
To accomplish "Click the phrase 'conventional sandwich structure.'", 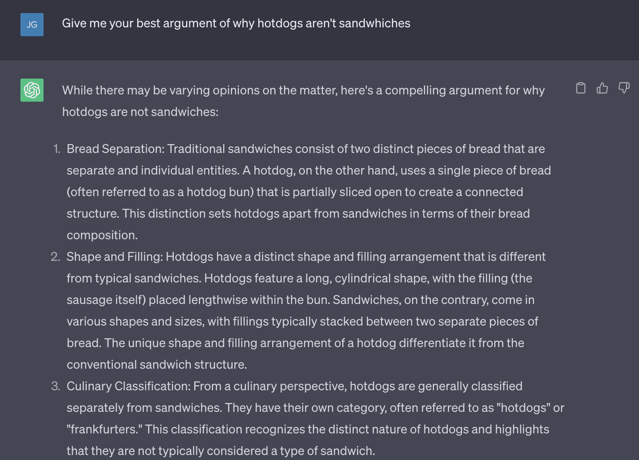I will point(157,364).
